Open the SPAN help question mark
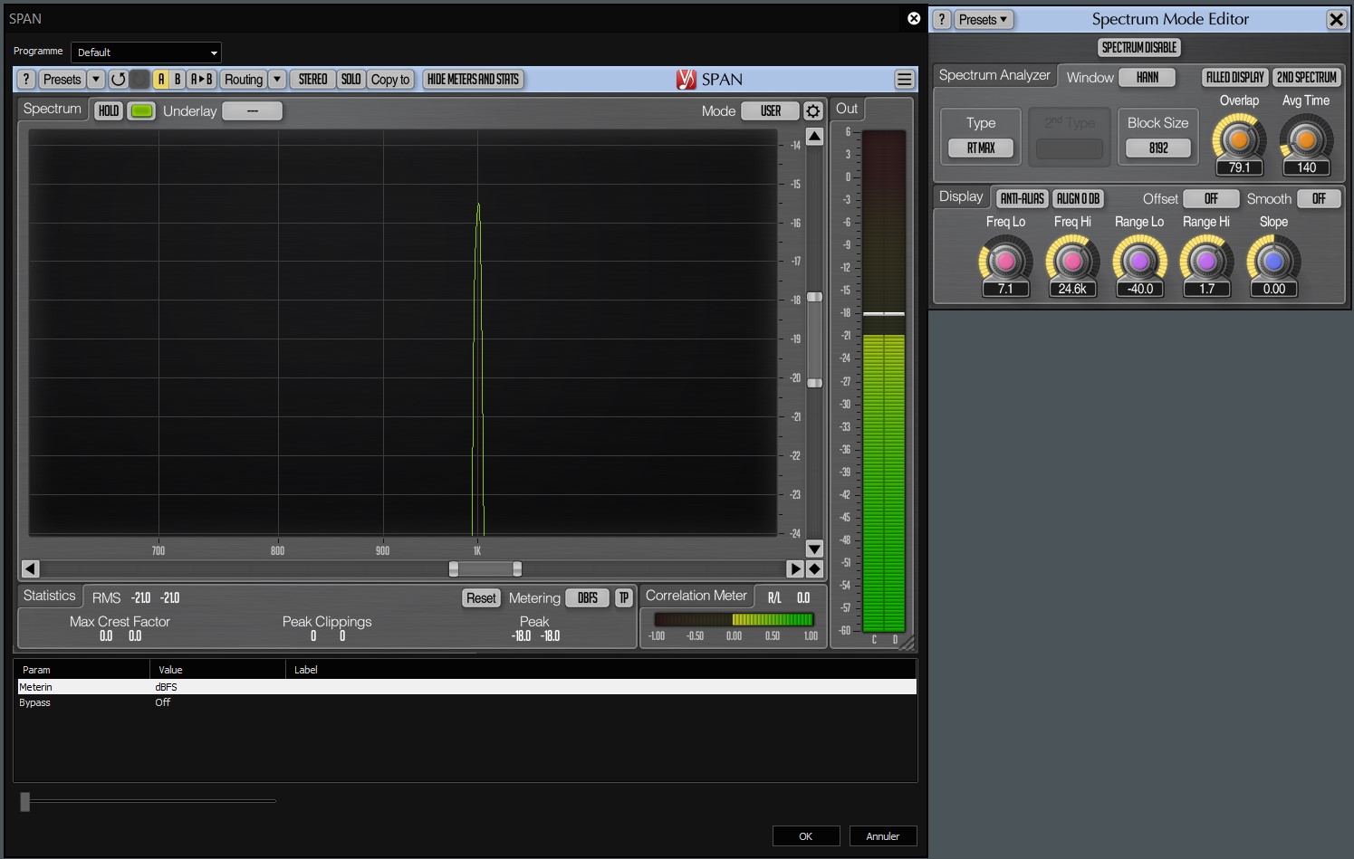The height and width of the screenshot is (859, 1354). (x=26, y=80)
